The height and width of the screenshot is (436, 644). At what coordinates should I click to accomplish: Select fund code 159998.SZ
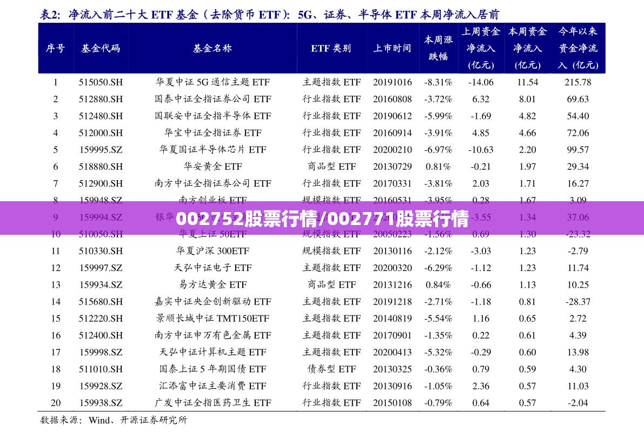pyautogui.click(x=101, y=352)
